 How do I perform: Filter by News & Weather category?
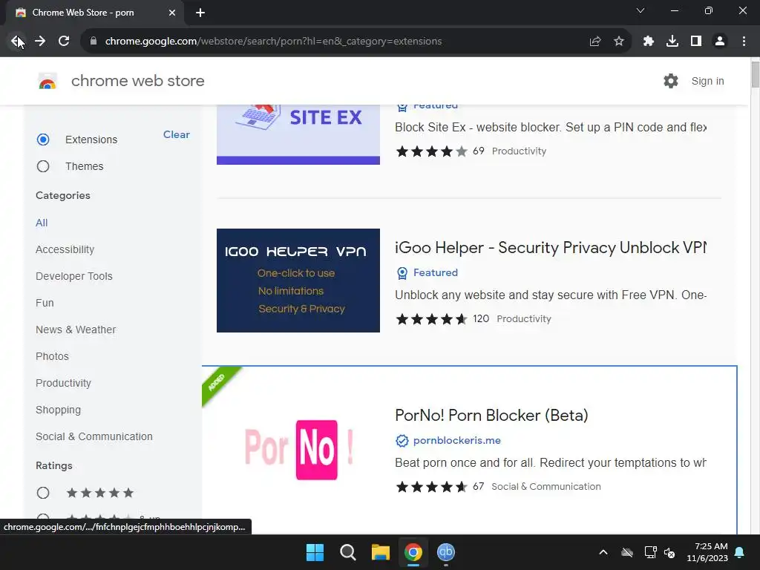pos(76,330)
